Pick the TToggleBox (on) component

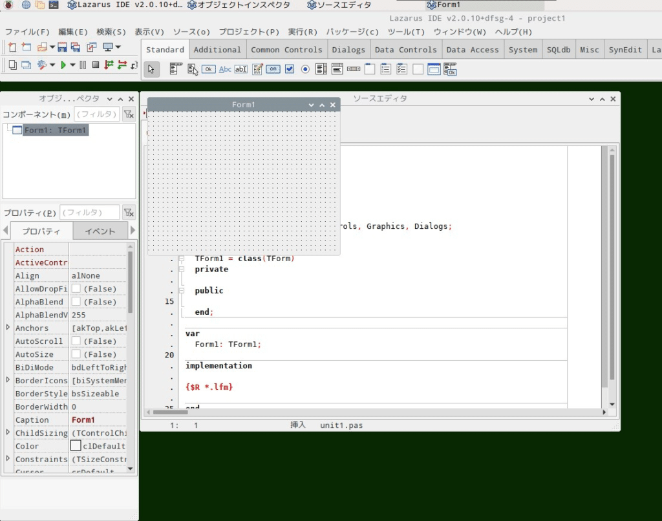point(273,69)
